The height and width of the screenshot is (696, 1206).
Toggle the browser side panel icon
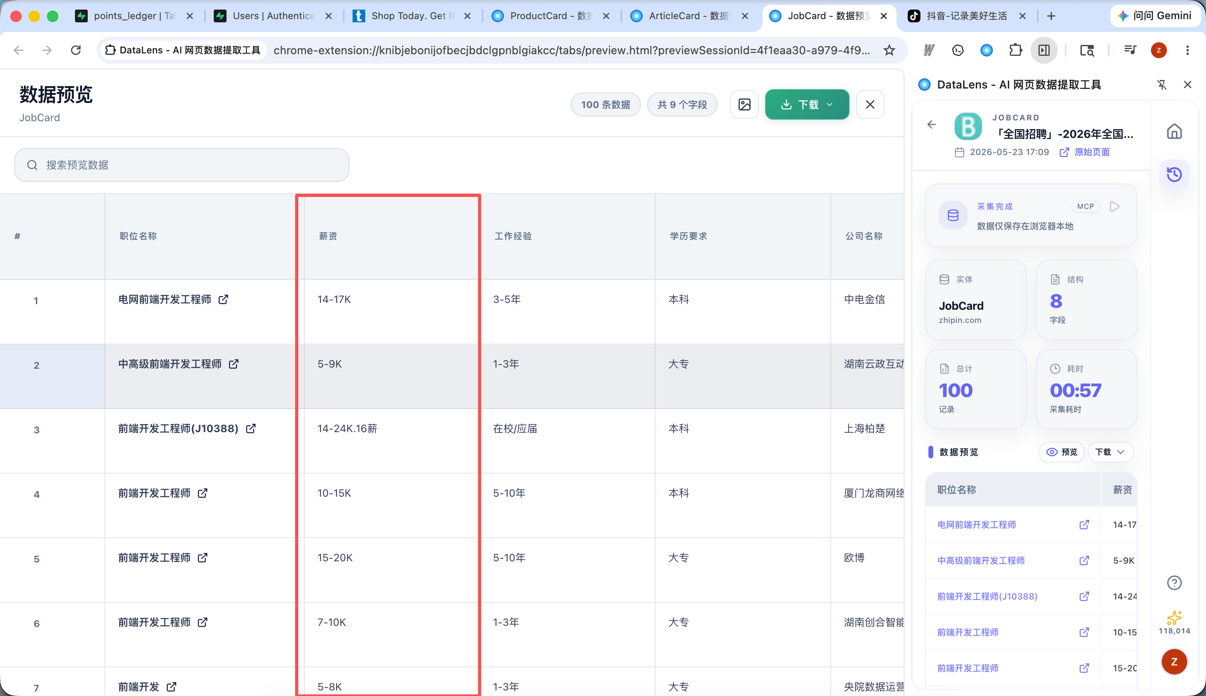pyautogui.click(x=1044, y=50)
